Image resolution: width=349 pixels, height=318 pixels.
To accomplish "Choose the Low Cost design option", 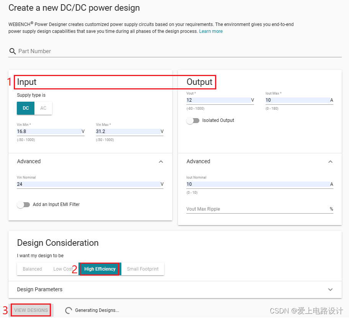I will 63,269.
